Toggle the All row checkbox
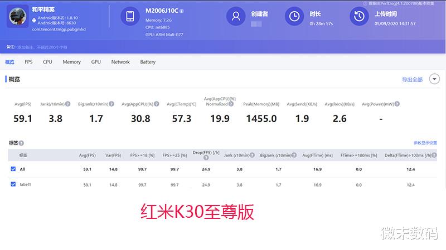The image size is (446, 250). coord(13,169)
